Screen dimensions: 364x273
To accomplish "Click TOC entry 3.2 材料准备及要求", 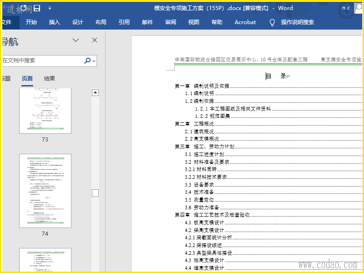I will (x=207, y=162).
